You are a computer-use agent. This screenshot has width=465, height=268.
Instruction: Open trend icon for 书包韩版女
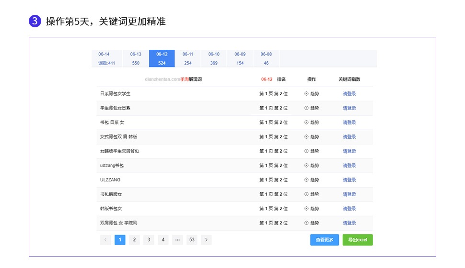pos(306,194)
